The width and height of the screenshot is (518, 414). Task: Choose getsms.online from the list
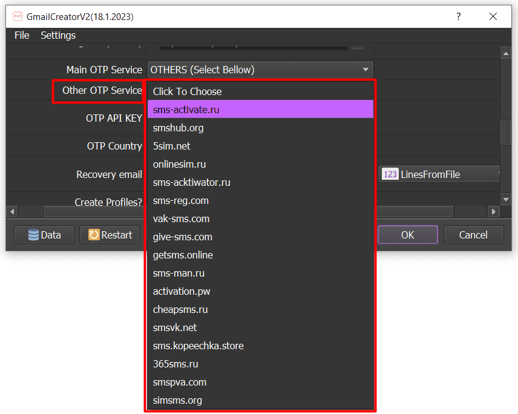pos(260,255)
